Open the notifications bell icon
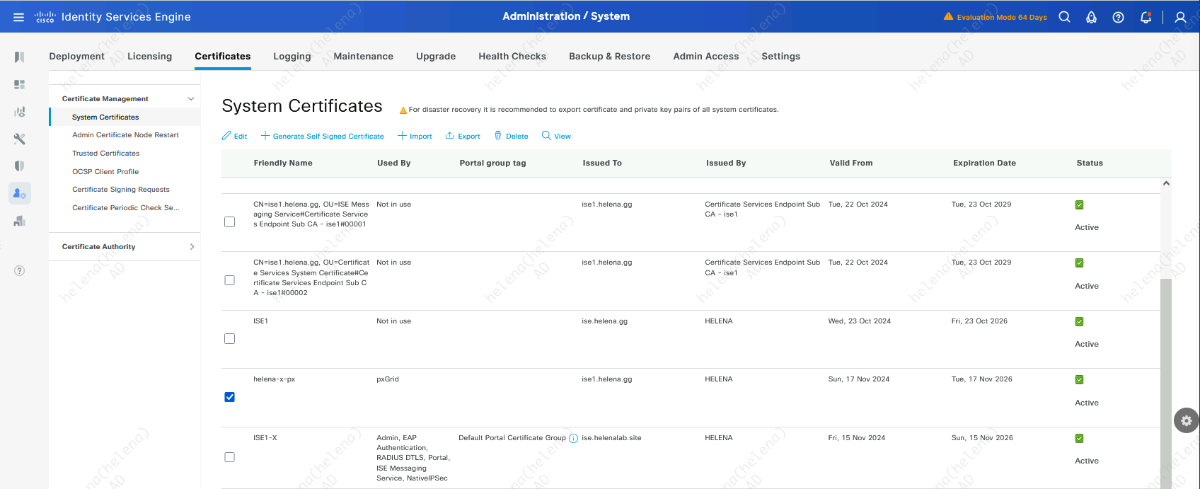Screen dimensions: 1200x489 tap(1146, 17)
